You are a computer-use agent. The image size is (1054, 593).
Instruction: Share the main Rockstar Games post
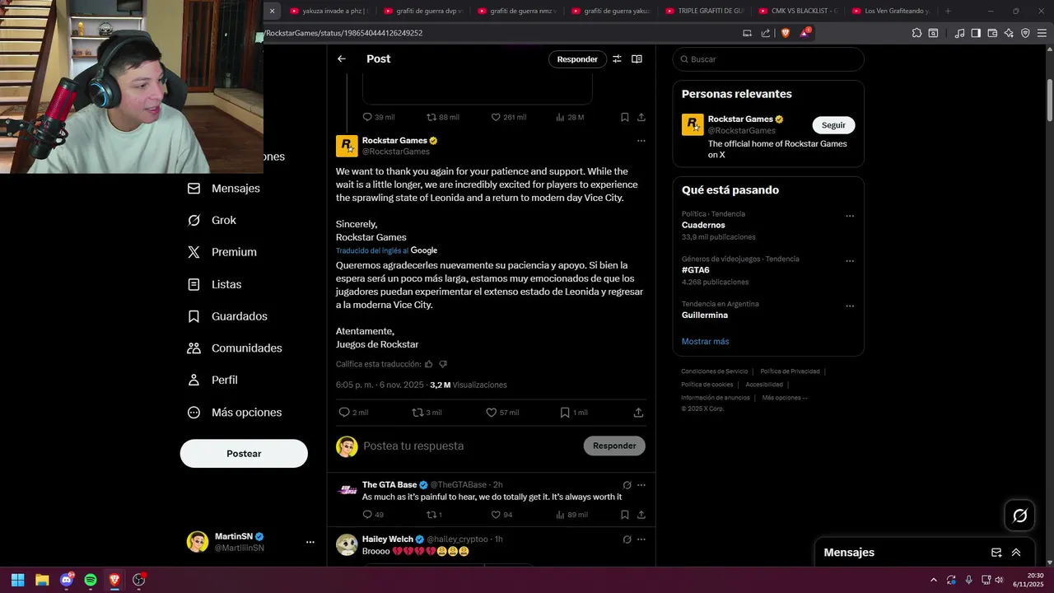[x=638, y=413]
